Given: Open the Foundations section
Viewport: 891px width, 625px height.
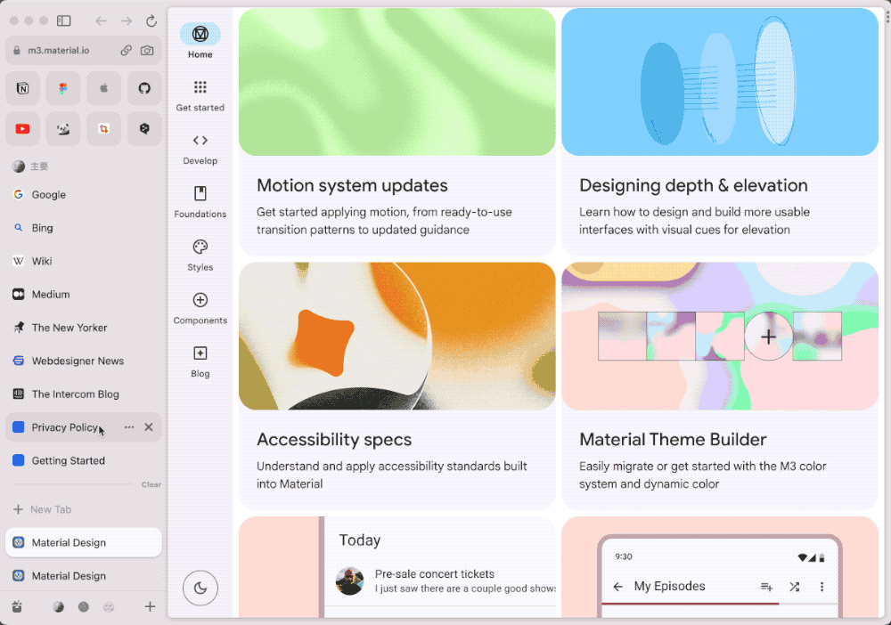Looking at the screenshot, I should [x=200, y=202].
